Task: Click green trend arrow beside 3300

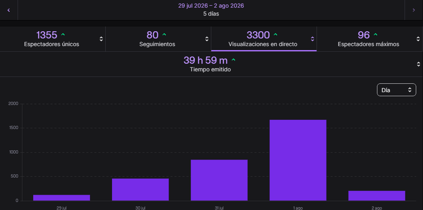Action: [275, 34]
